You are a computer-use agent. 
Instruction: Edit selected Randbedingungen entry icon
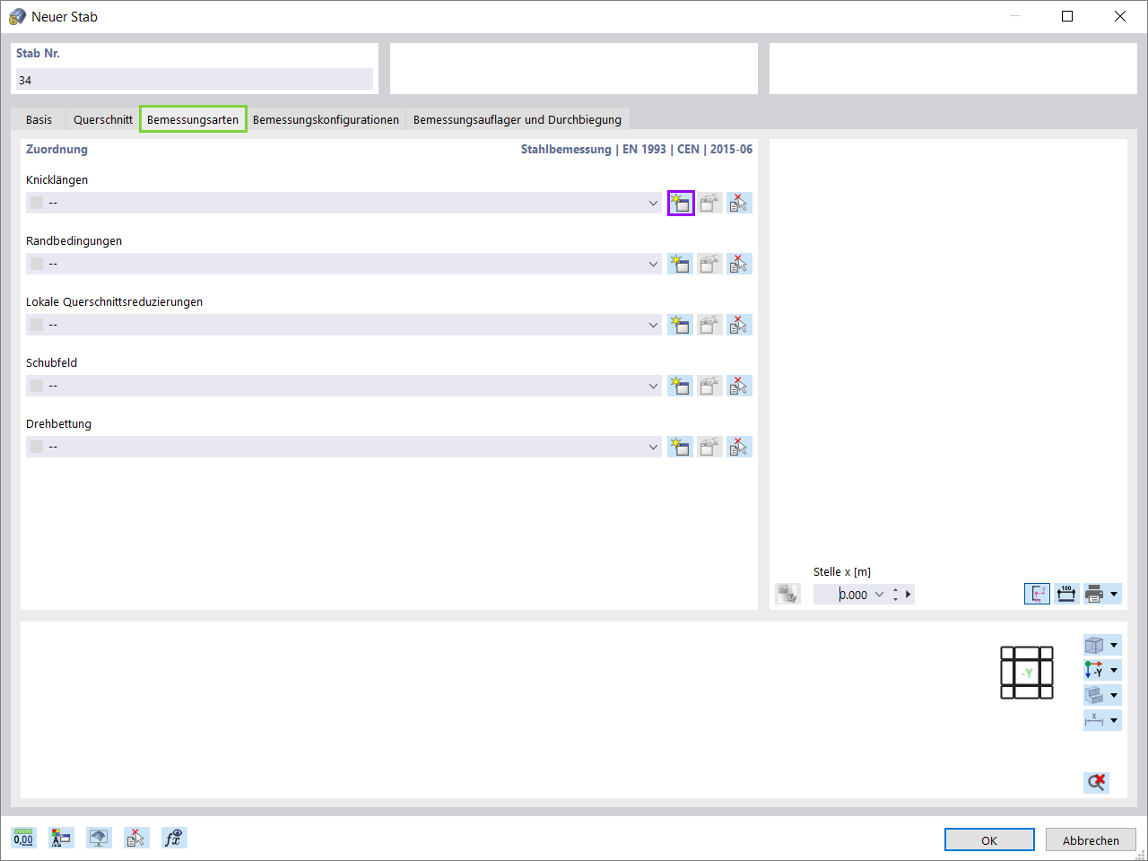710,265
